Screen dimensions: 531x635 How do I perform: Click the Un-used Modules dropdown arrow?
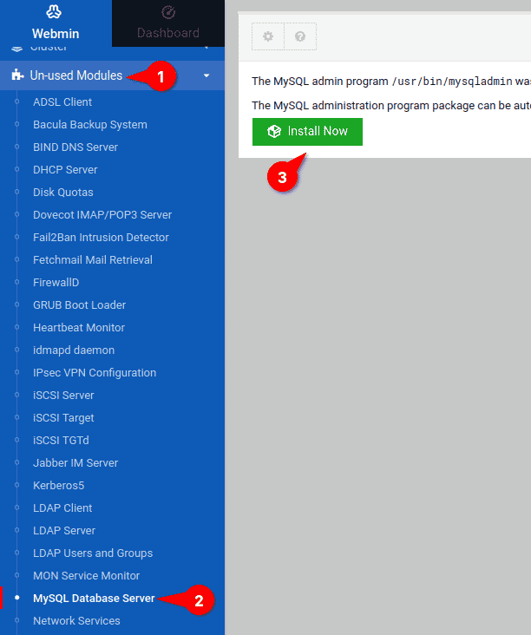(x=206, y=75)
